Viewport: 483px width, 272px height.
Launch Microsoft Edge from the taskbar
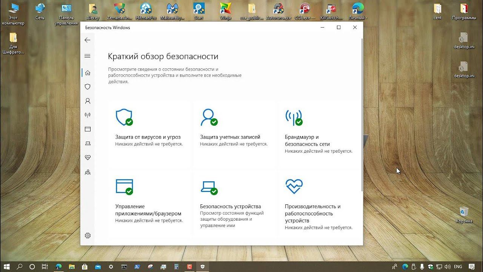click(58, 266)
